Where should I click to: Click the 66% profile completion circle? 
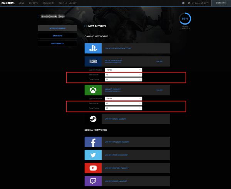coord(185,19)
